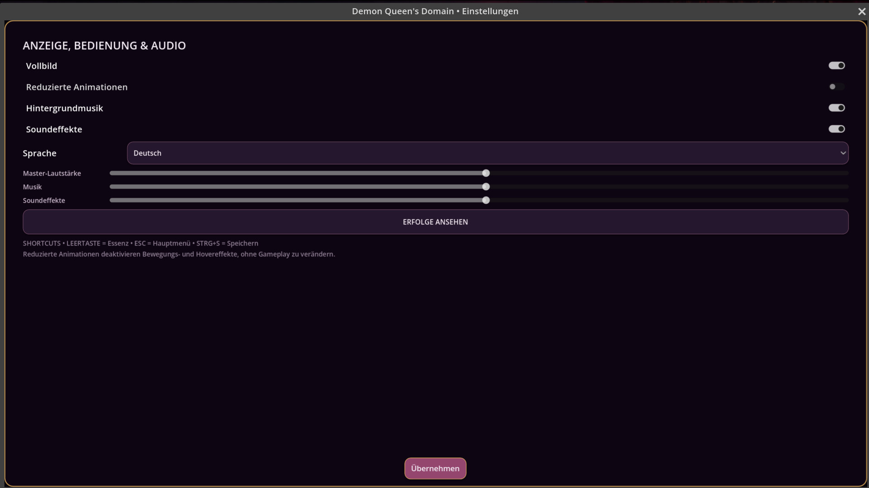Click the window title Demon Queen's Domain • Einstellungen
Image resolution: width=869 pixels, height=488 pixels.
pyautogui.click(x=435, y=11)
